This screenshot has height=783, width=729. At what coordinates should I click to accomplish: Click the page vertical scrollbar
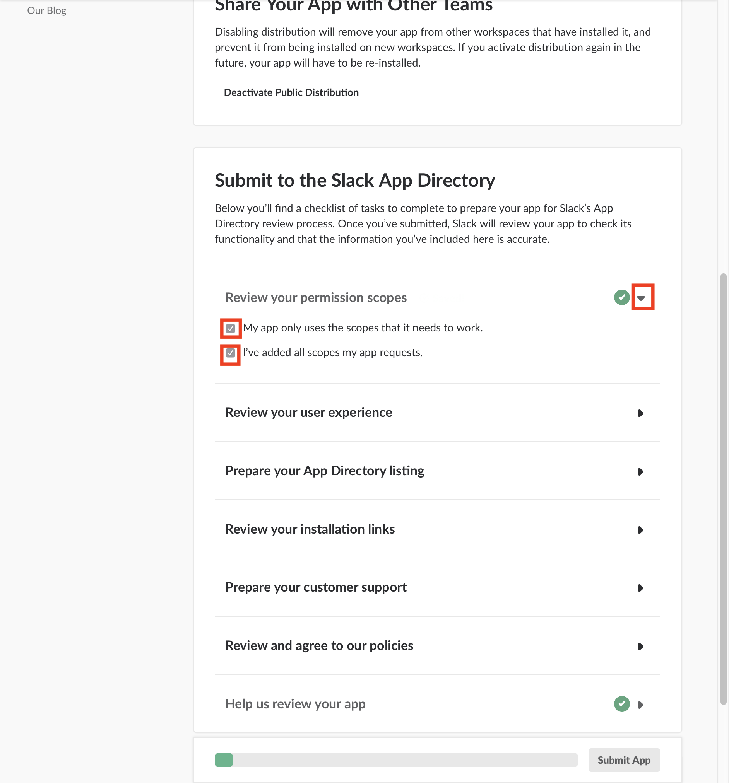tap(723, 488)
